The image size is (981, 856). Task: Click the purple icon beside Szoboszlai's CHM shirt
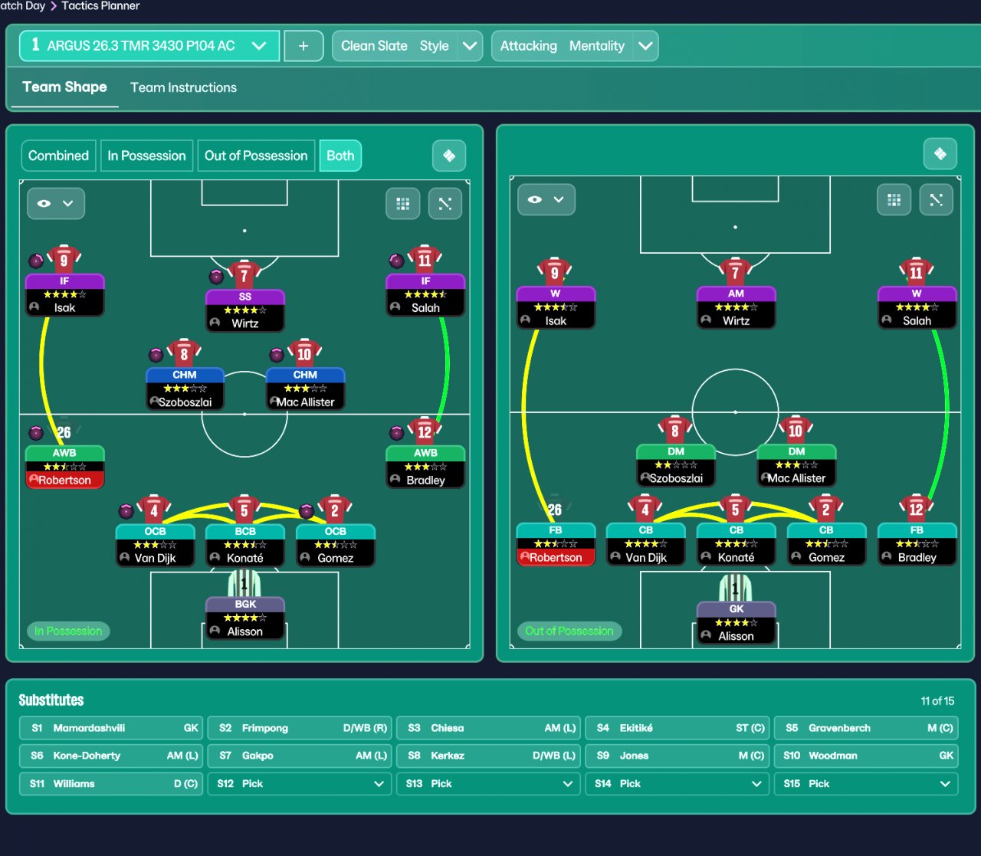156,354
